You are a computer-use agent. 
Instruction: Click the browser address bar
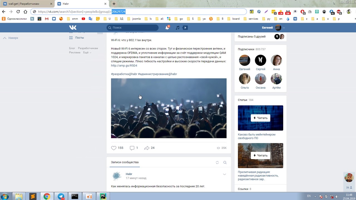pos(139,12)
